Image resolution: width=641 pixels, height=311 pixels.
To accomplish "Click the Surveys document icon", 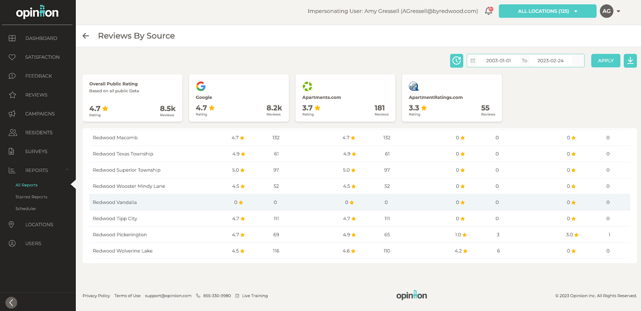I will point(12,151).
